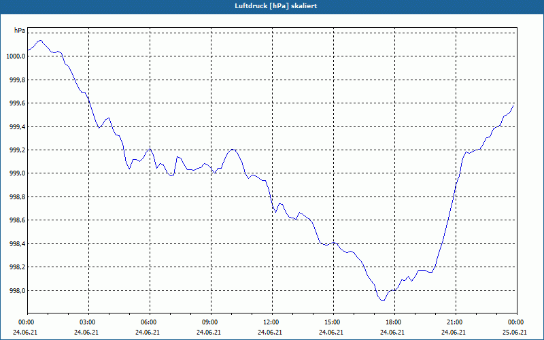Pick the 999,0 axis label
The width and height of the screenshot is (544, 340).
tap(18, 173)
